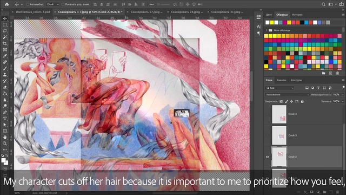346x195 pixels.
Task: Toggle the layer filter on/off switch
Action: (344, 87)
